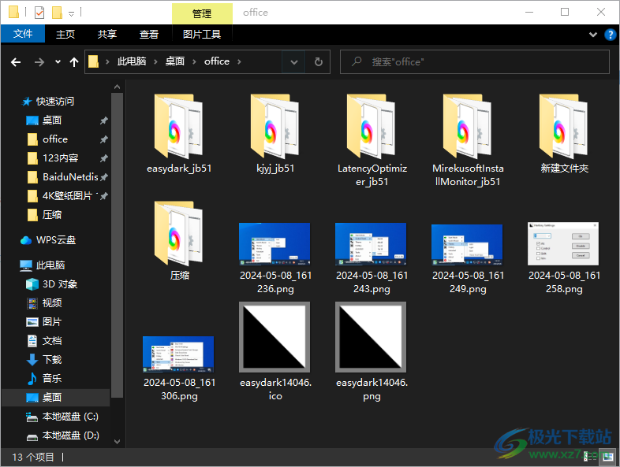
Task: Expand the chevron after 桌面 breadcrumb
Action: point(194,61)
